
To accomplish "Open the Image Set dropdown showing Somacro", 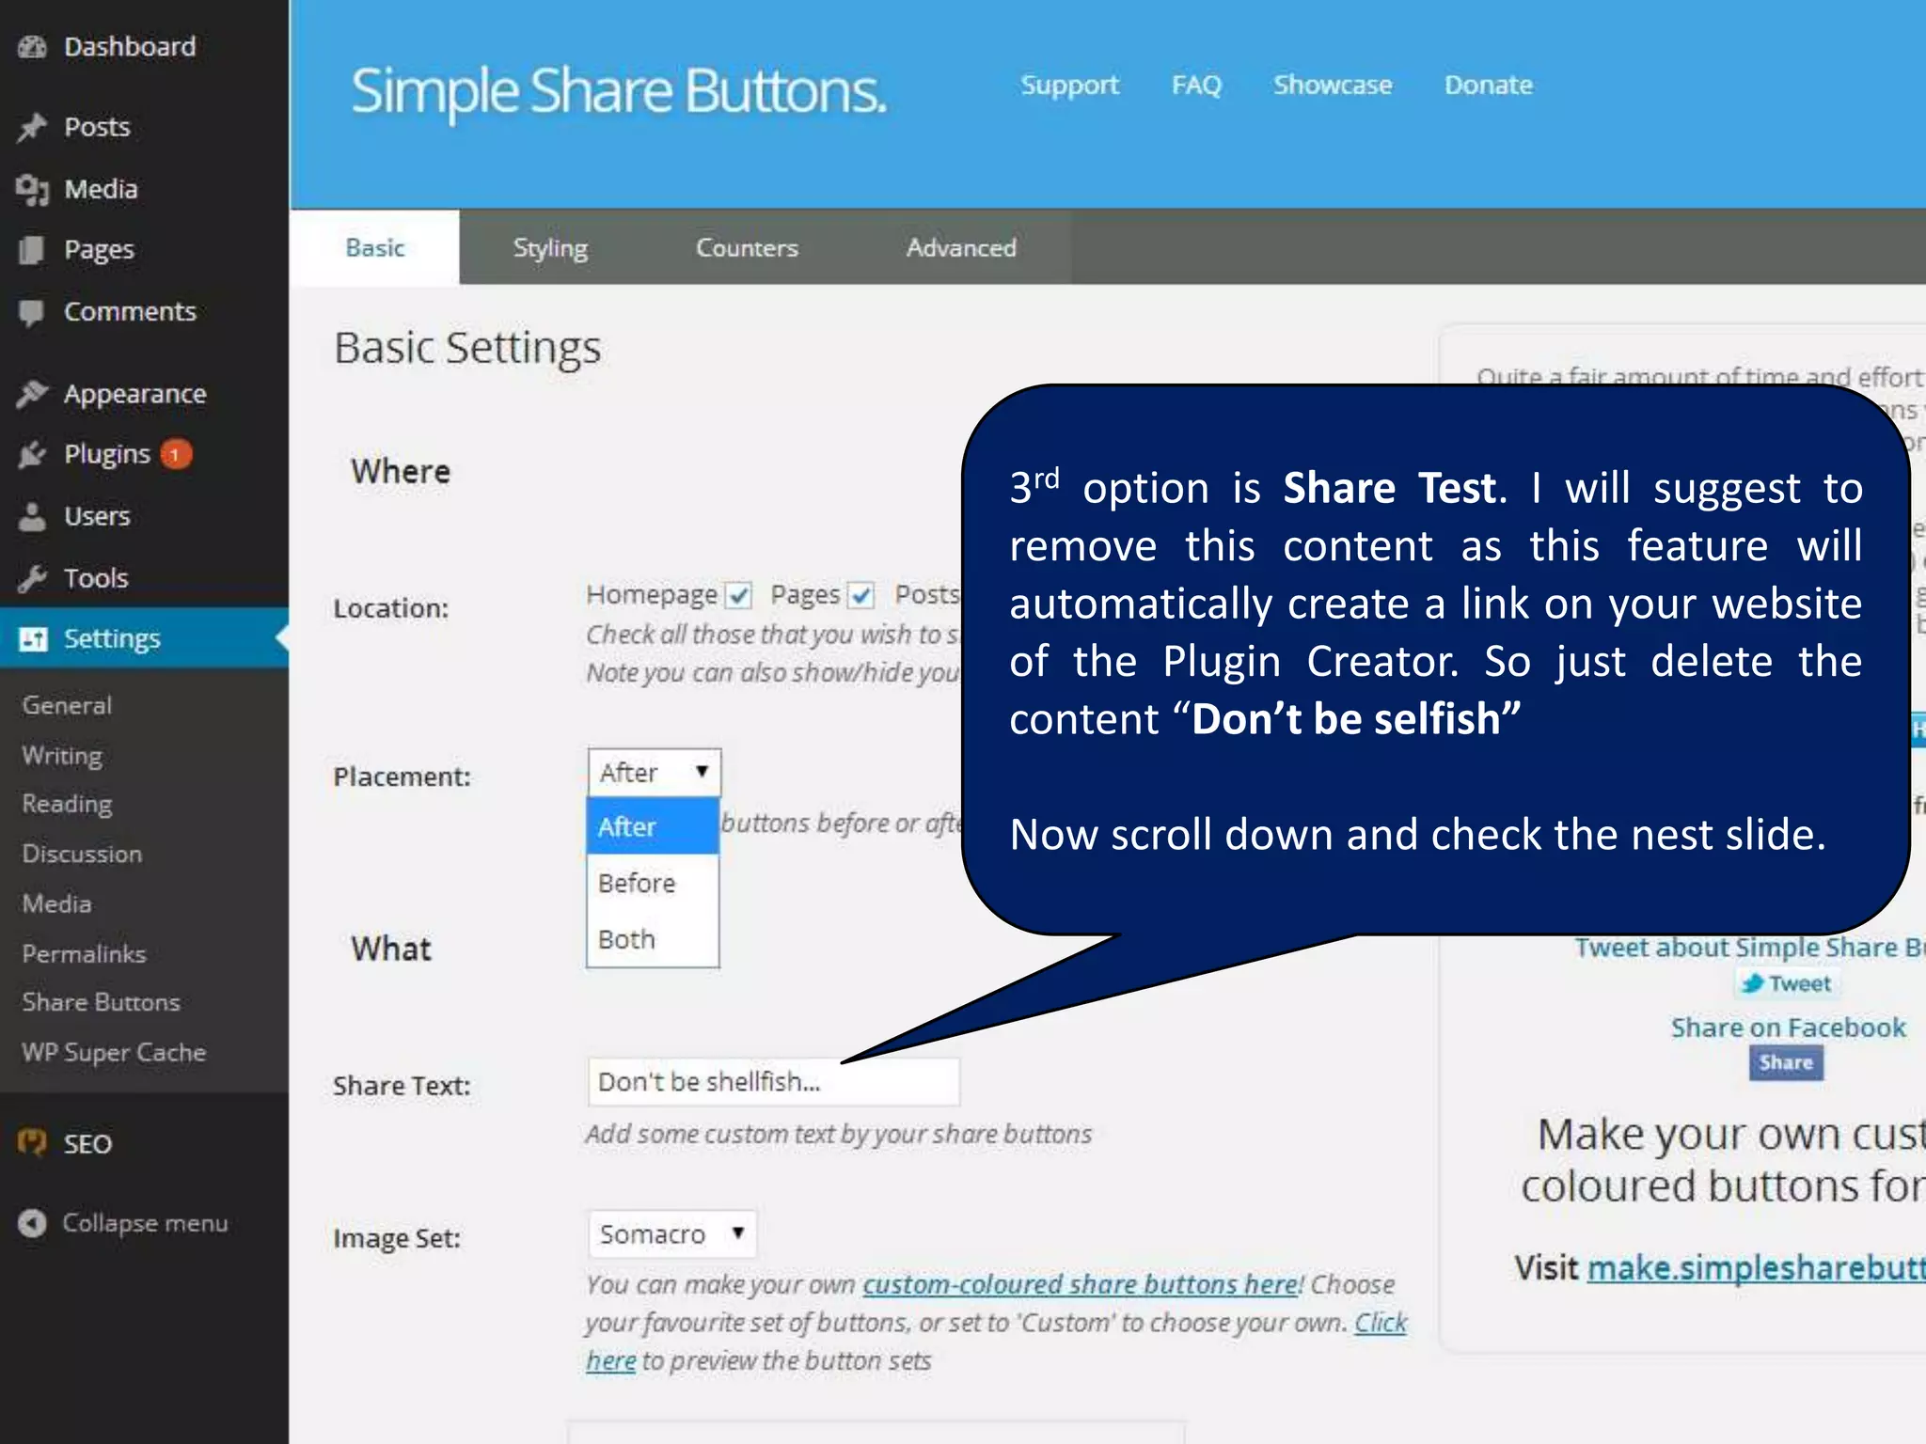I will coord(672,1233).
